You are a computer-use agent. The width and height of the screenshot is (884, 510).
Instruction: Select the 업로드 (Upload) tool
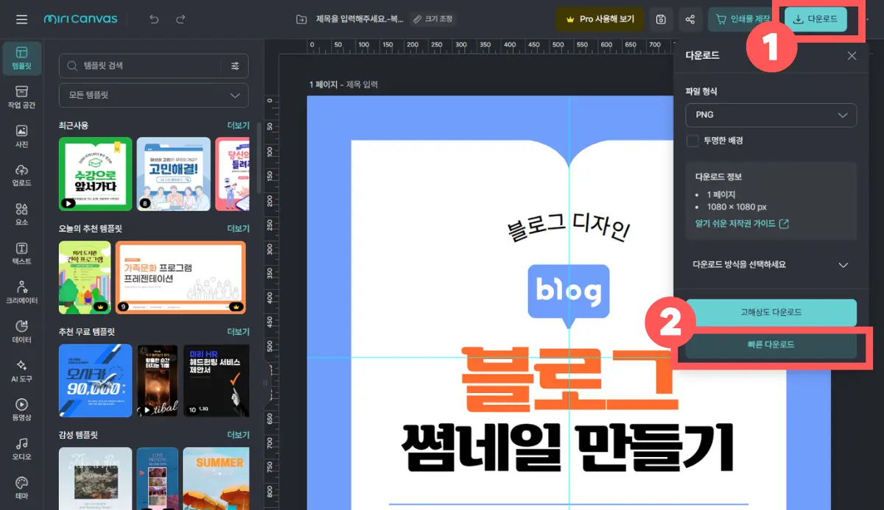coord(21,174)
